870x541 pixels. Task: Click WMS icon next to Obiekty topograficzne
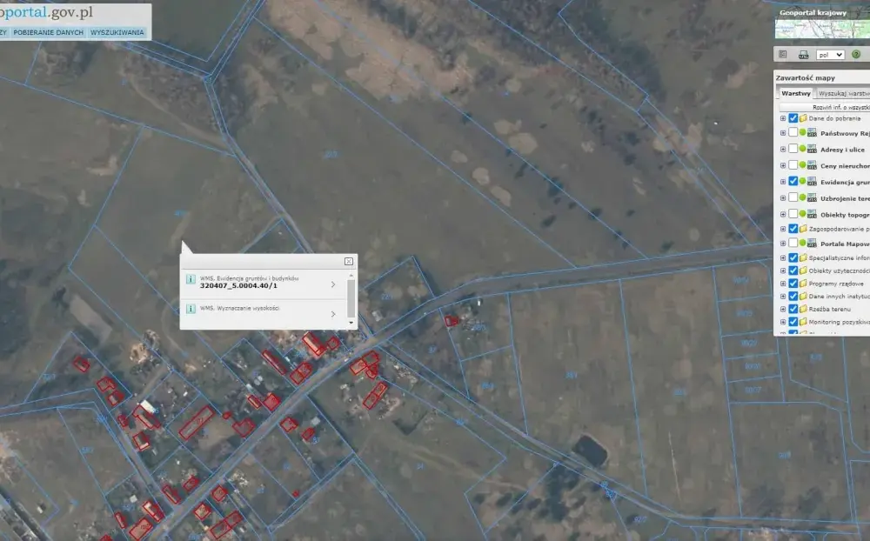point(812,214)
